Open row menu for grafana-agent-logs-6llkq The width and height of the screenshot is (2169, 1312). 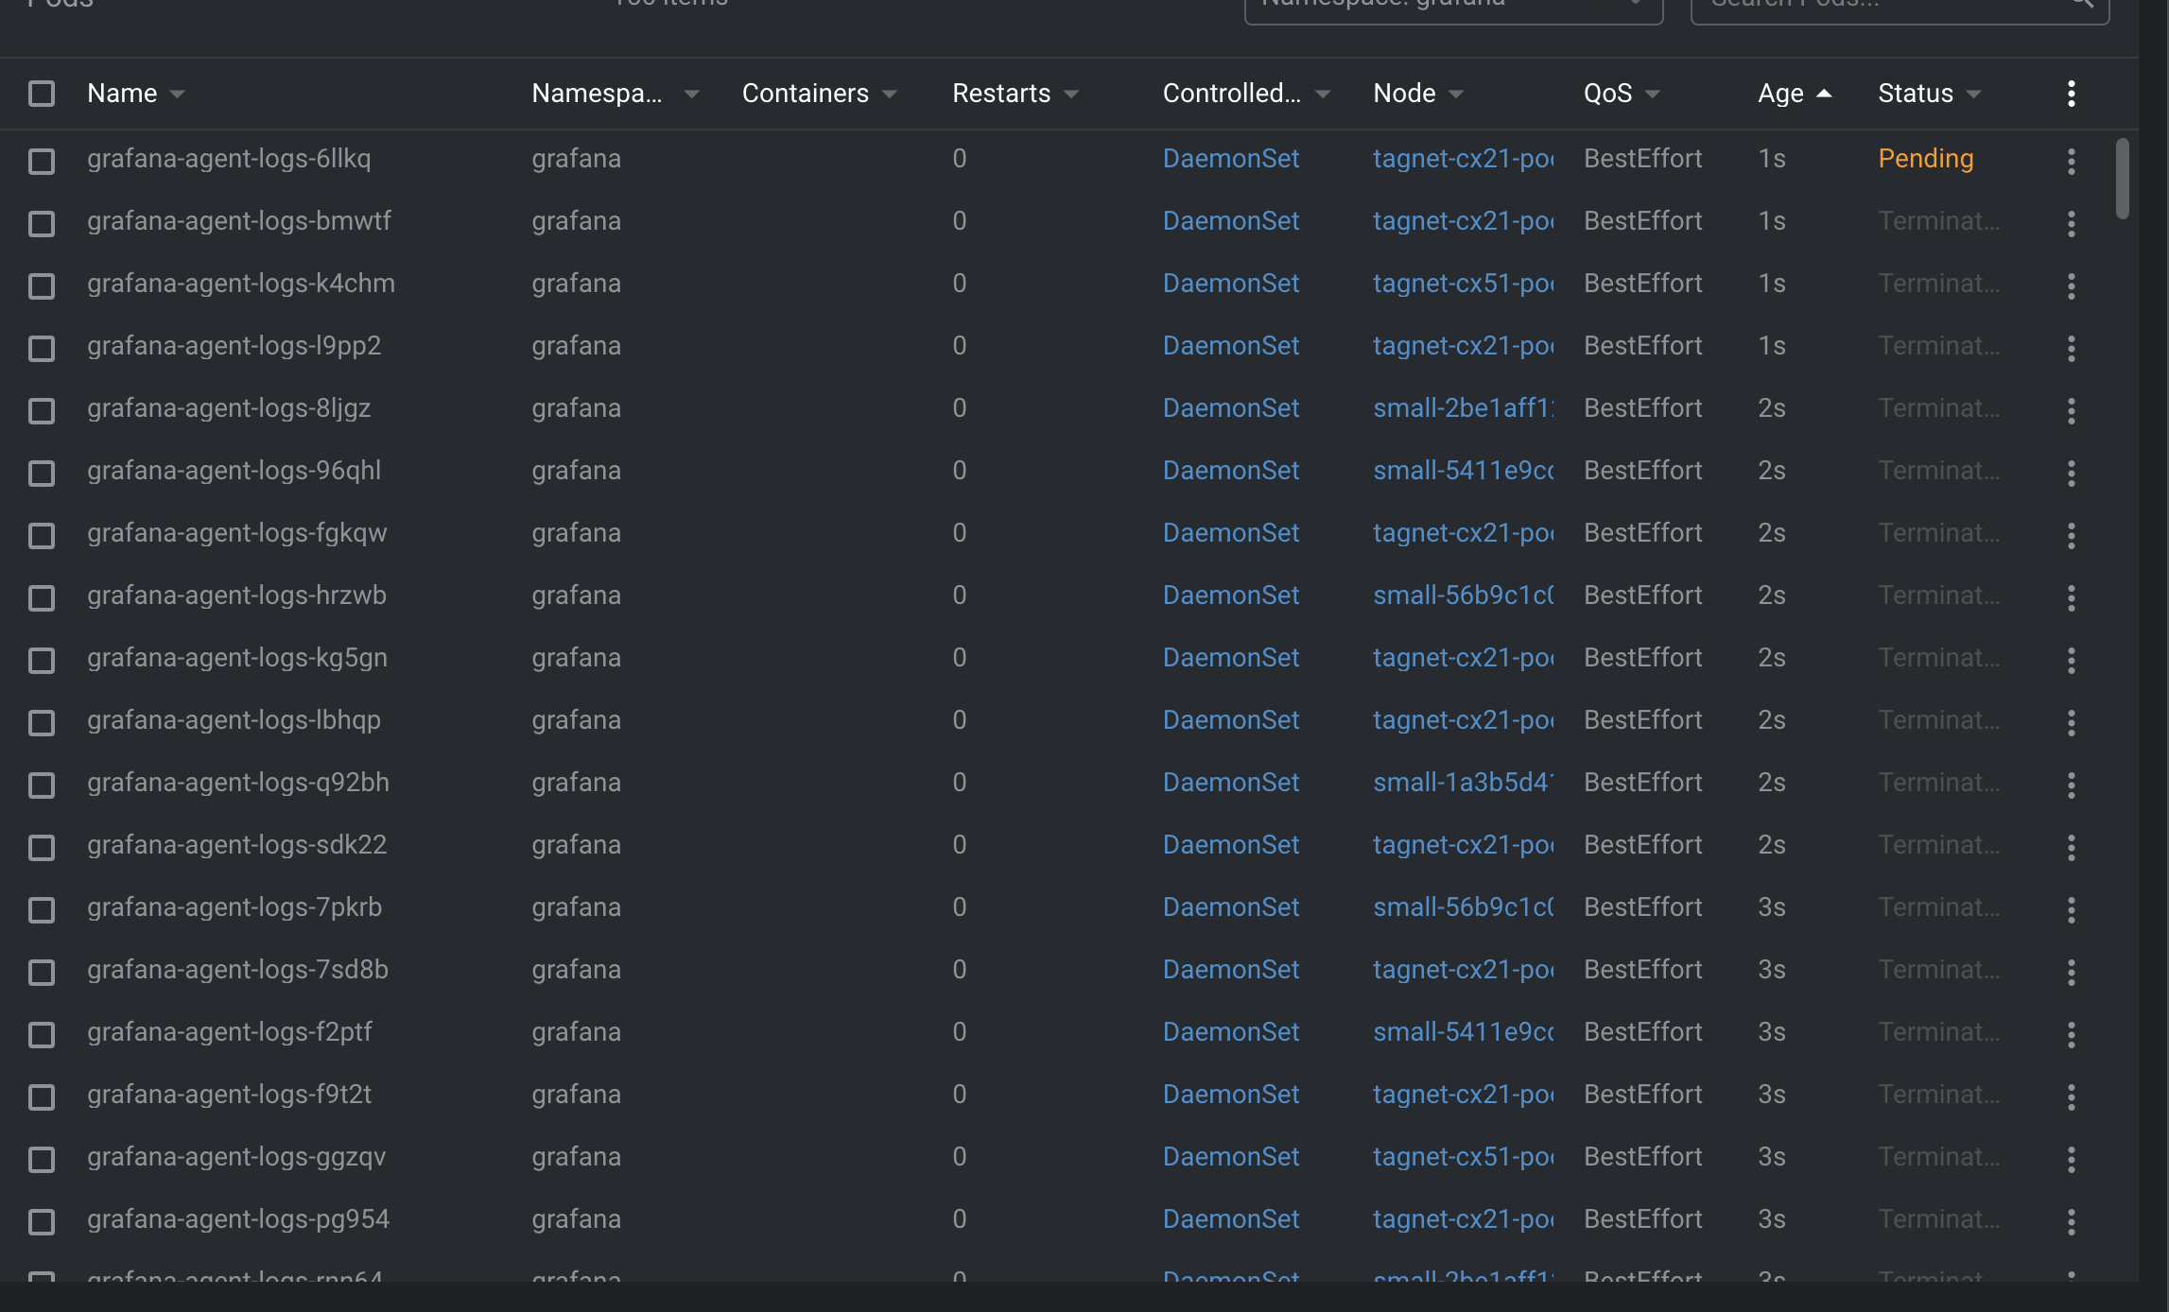coord(2071,160)
